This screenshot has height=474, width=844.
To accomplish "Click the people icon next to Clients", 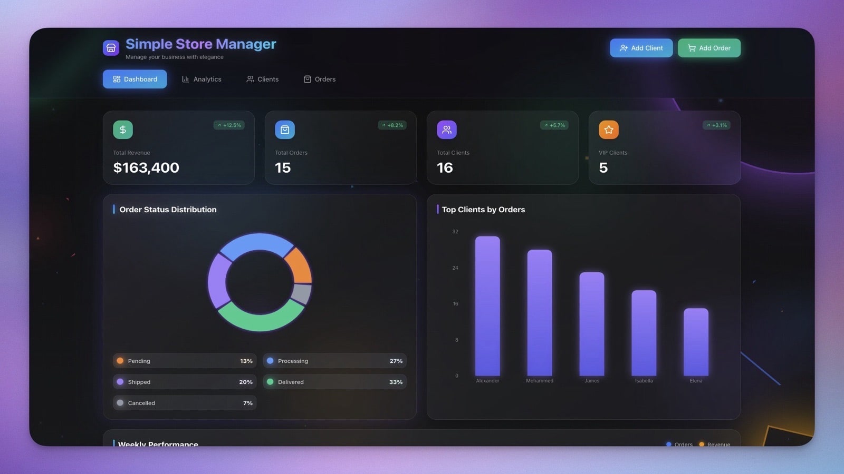I will [x=250, y=79].
